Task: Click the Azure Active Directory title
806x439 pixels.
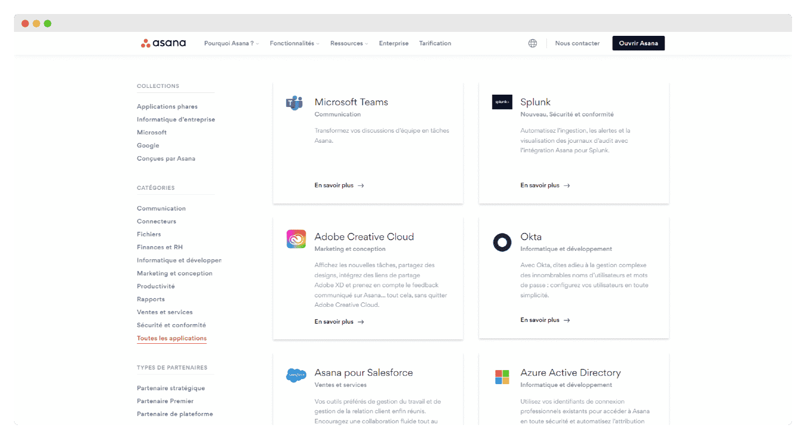Action: [570, 373]
